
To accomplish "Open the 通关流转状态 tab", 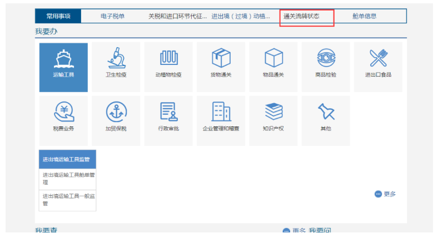I will click(x=301, y=16).
